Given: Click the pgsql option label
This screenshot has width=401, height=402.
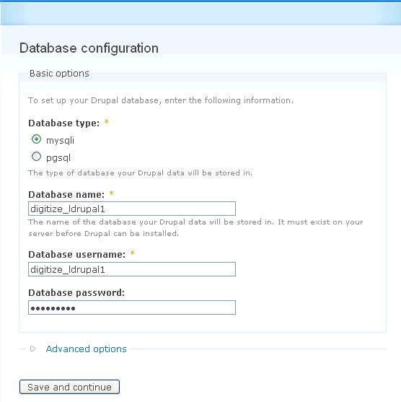Looking at the screenshot, I should 58,157.
